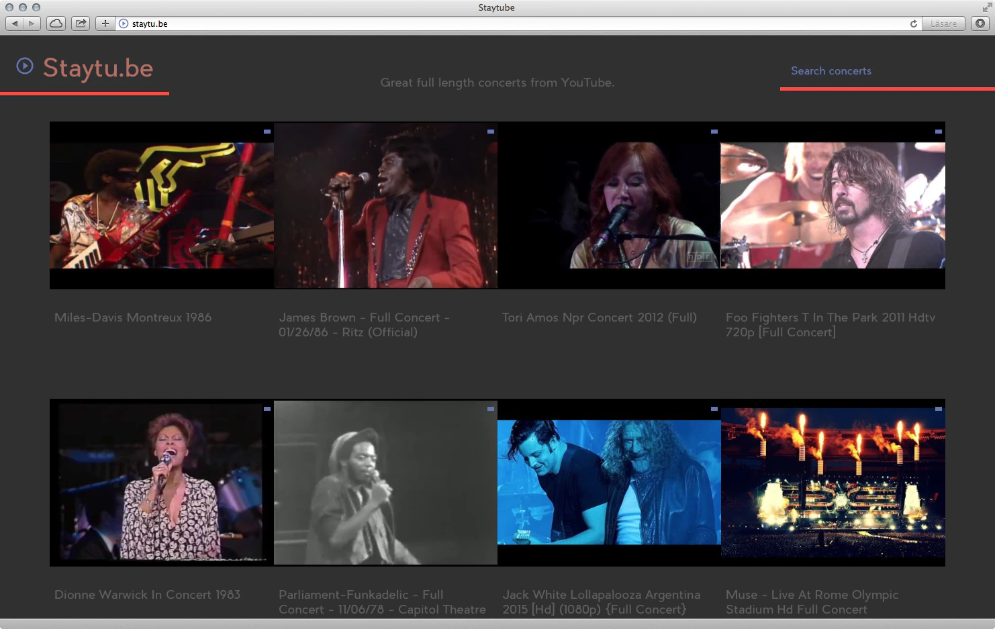Reload the page with the refresh icon
Image resolution: width=995 pixels, height=629 pixels.
pyautogui.click(x=913, y=23)
